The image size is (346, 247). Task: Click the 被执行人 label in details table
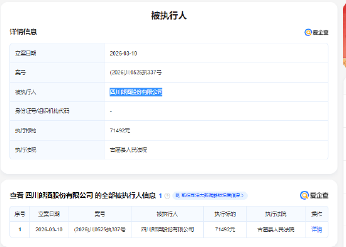(x=26, y=92)
